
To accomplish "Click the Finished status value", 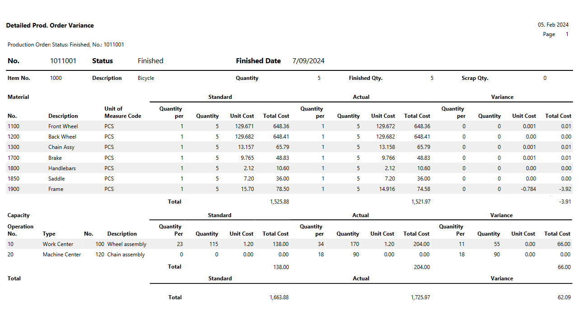I will click(x=150, y=61).
